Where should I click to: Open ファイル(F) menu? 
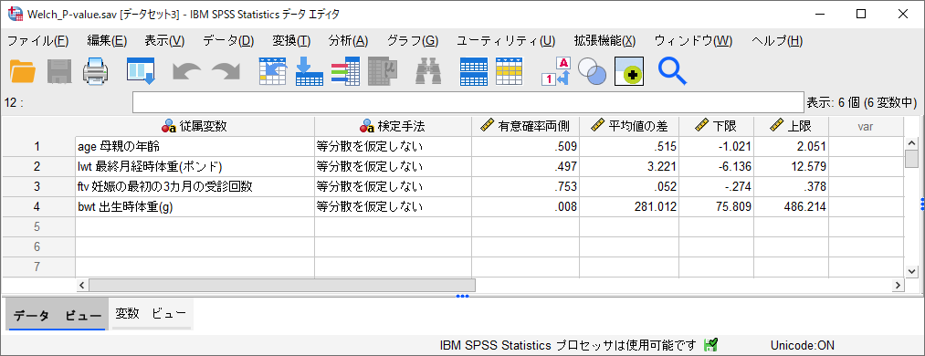(38, 41)
